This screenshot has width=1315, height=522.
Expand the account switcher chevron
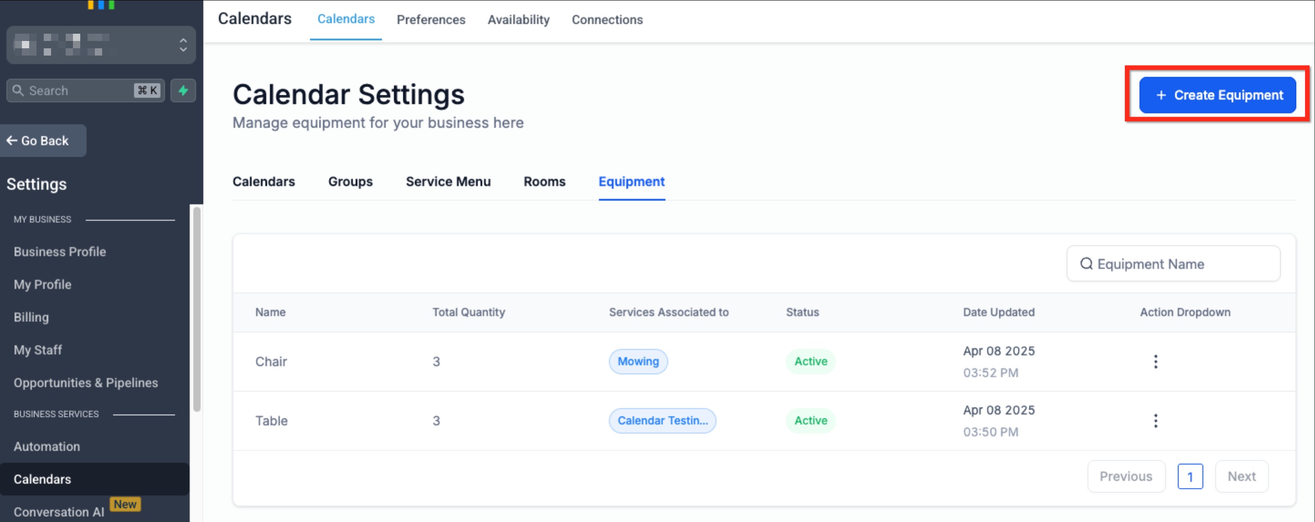pos(183,45)
